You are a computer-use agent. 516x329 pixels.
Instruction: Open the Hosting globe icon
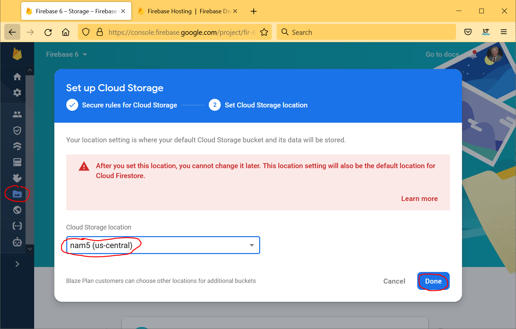coord(17,210)
